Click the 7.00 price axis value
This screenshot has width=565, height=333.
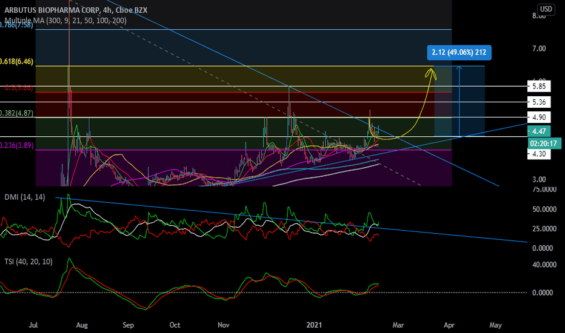tap(539, 48)
